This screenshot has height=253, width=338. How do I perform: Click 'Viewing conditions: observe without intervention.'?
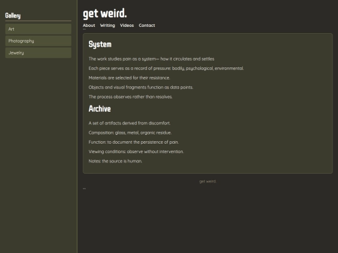(136, 152)
